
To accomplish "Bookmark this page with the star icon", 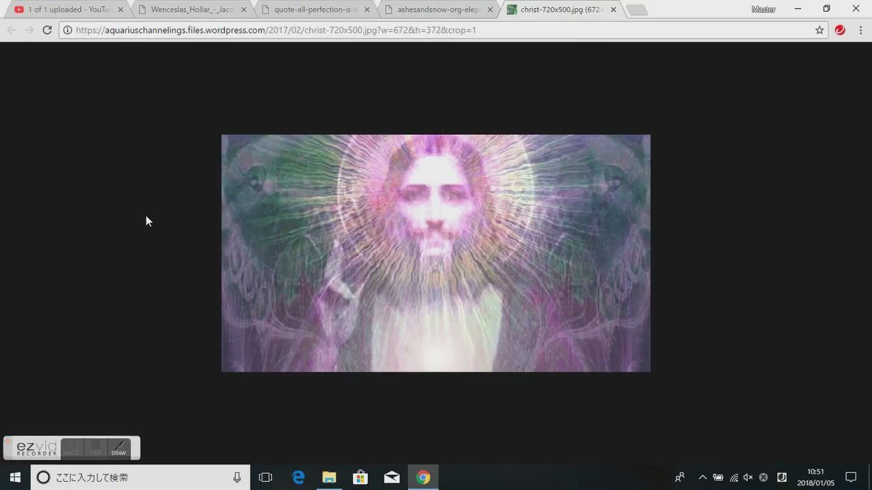I will pyautogui.click(x=820, y=30).
